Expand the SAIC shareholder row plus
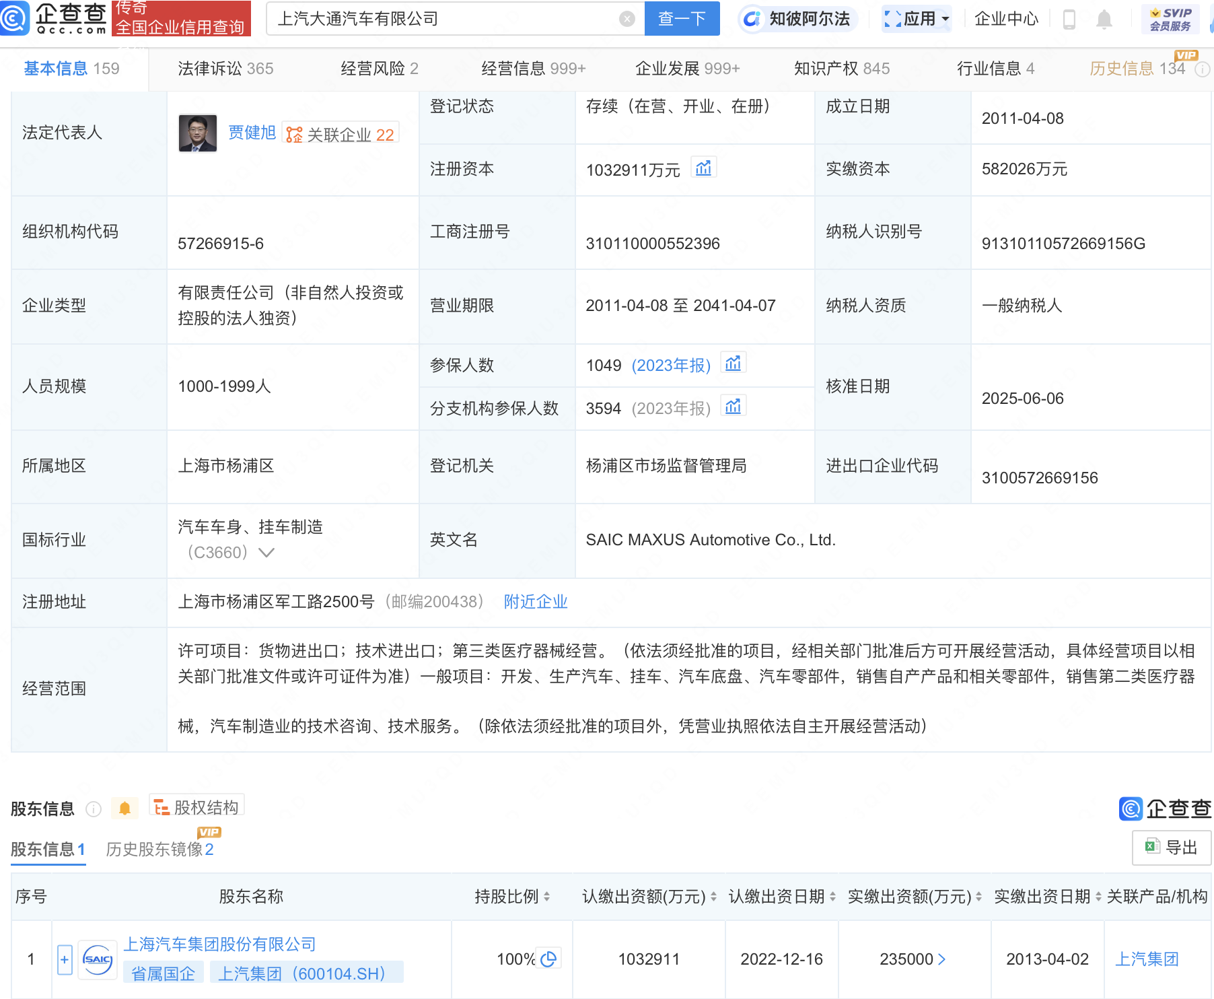 click(65, 960)
